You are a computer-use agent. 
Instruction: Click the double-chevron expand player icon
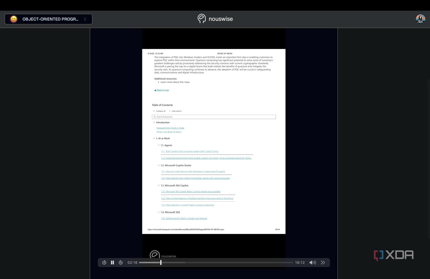pyautogui.click(x=323, y=263)
